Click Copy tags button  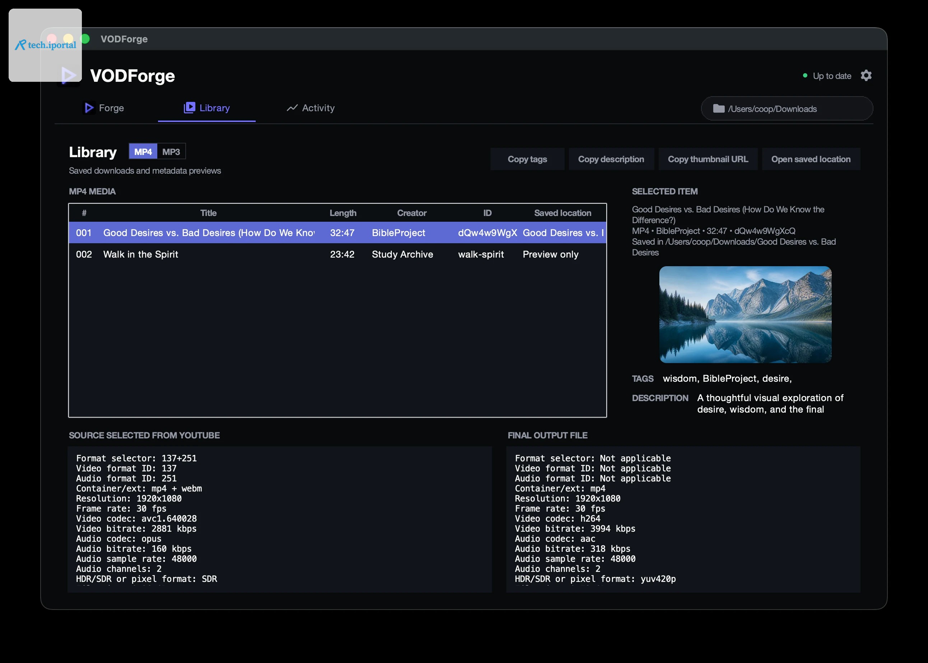click(527, 159)
